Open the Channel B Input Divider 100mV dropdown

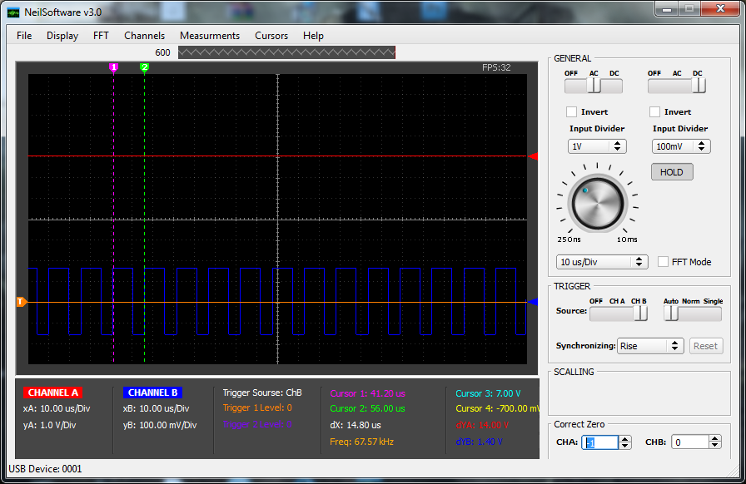click(x=681, y=146)
